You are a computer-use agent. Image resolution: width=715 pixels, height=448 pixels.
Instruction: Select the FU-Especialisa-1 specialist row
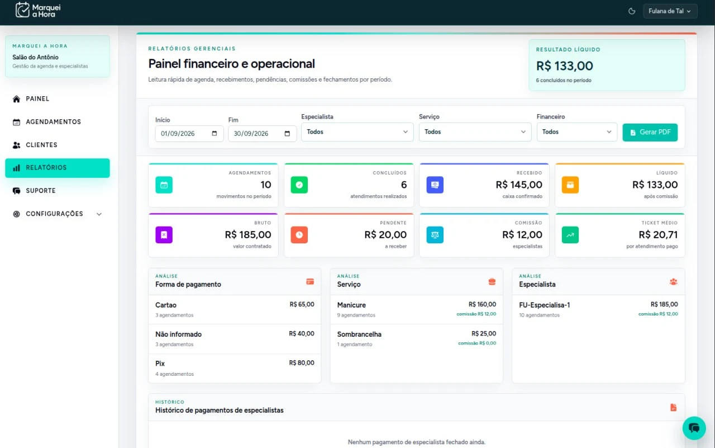coord(598,310)
